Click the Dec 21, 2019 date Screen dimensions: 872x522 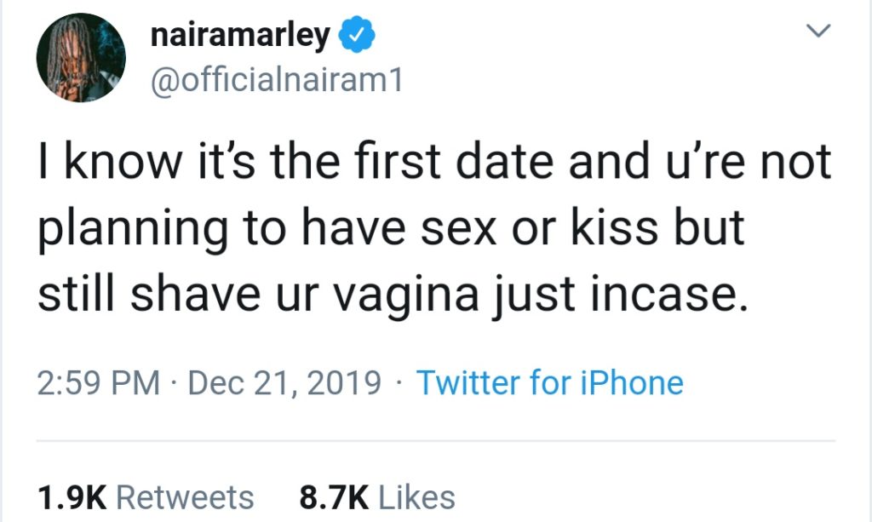coord(284,383)
